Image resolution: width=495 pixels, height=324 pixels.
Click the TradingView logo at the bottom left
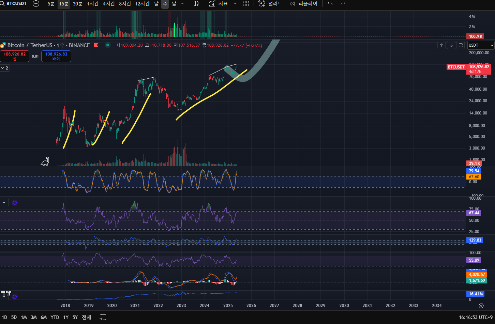[6, 293]
